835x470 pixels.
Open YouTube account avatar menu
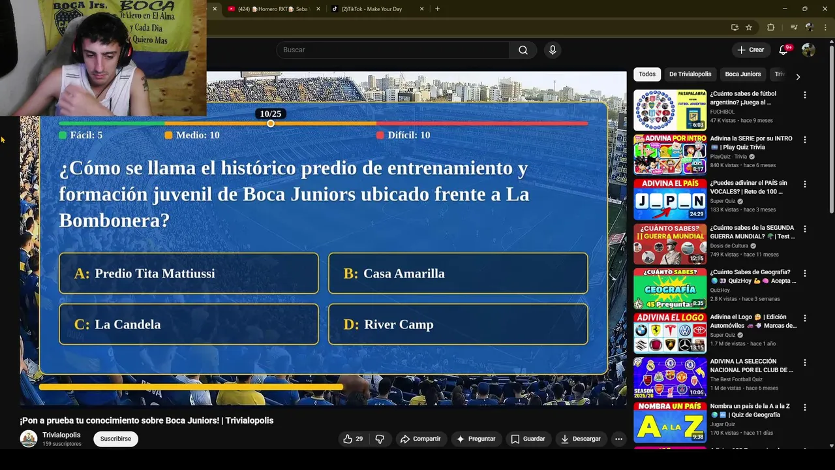tap(808, 50)
